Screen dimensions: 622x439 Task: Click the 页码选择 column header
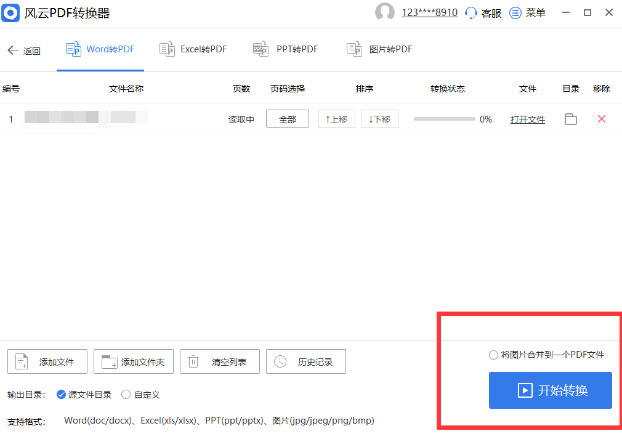(x=288, y=89)
